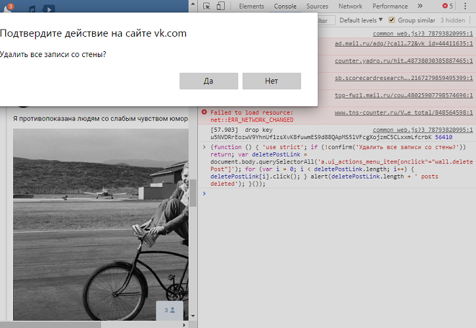Click the page scroll up arrow
Viewport: 476px width, 328px height.
point(193,4)
